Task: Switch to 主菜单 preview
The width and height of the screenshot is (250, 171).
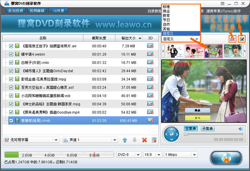Action: (191, 128)
